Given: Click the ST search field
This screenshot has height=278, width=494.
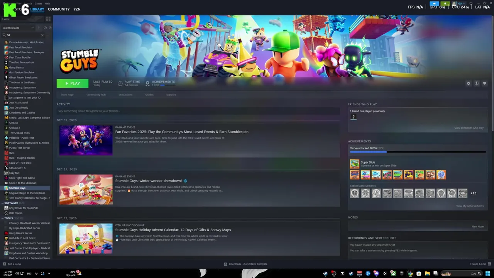Looking at the screenshot, I should pyautogui.click(x=23, y=35).
